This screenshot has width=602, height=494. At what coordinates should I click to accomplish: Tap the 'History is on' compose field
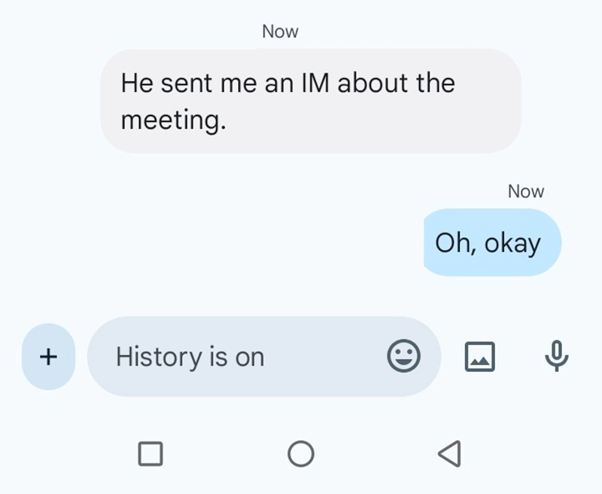[226, 356]
